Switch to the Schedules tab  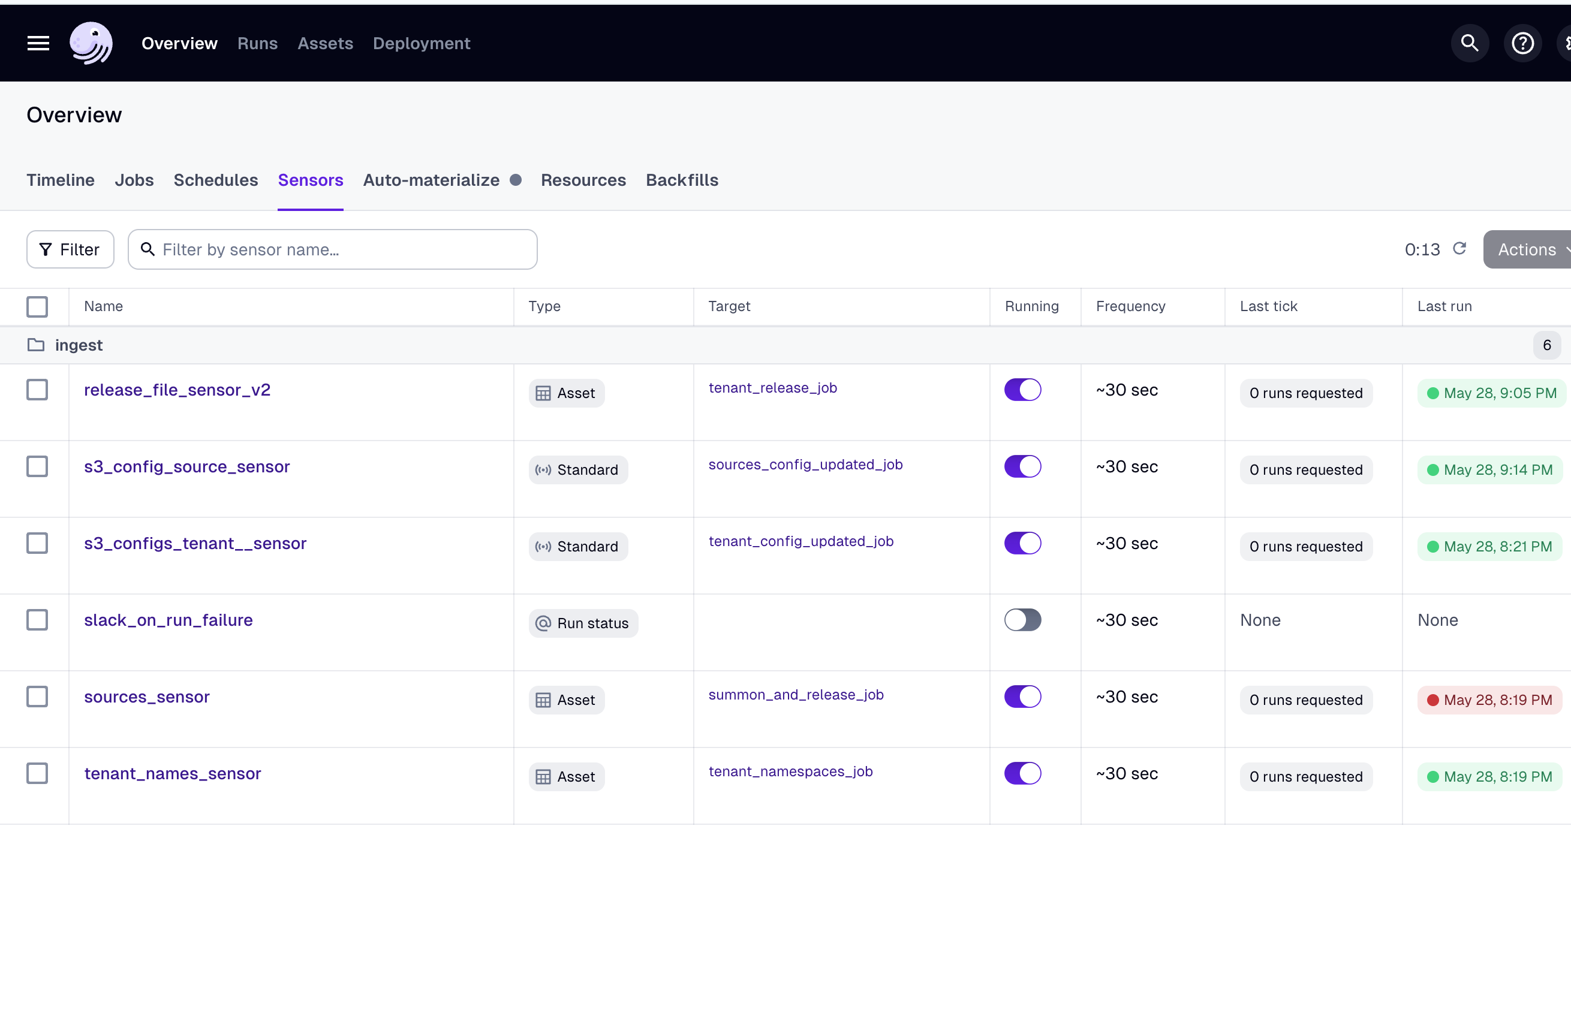[x=216, y=180]
